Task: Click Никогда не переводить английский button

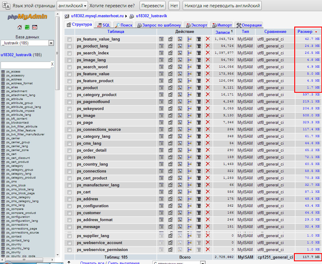Action: 222,6
